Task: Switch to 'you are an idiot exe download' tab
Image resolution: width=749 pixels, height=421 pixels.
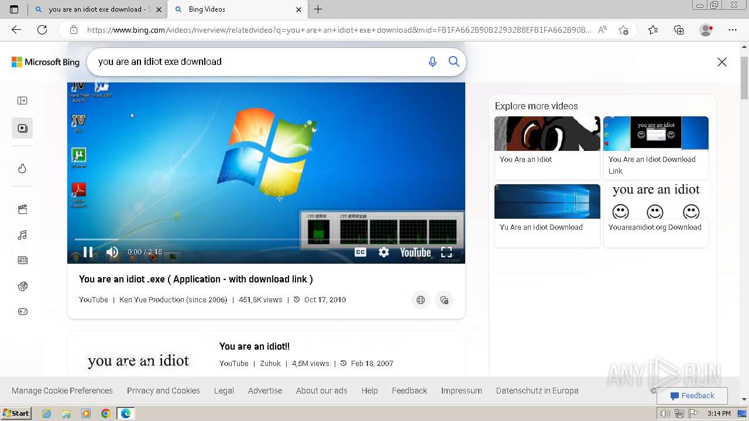Action: point(98,9)
